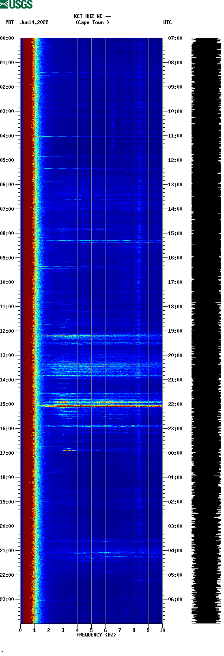Click the seismogram waveform strip on the right
The image size is (224, 656).
coord(206,331)
